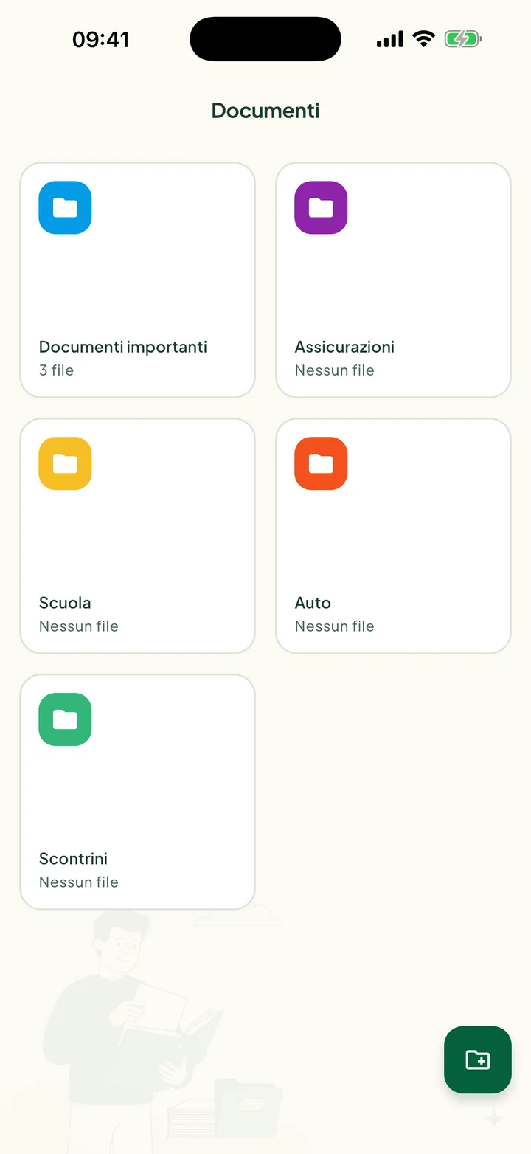Tap the purple Assicurazioni folder icon
The width and height of the screenshot is (531, 1154).
tap(321, 207)
